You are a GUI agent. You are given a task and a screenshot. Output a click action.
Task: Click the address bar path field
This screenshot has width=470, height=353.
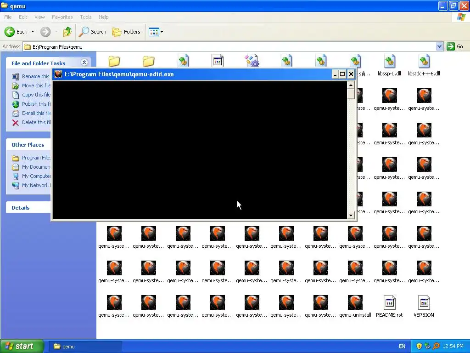point(229,46)
